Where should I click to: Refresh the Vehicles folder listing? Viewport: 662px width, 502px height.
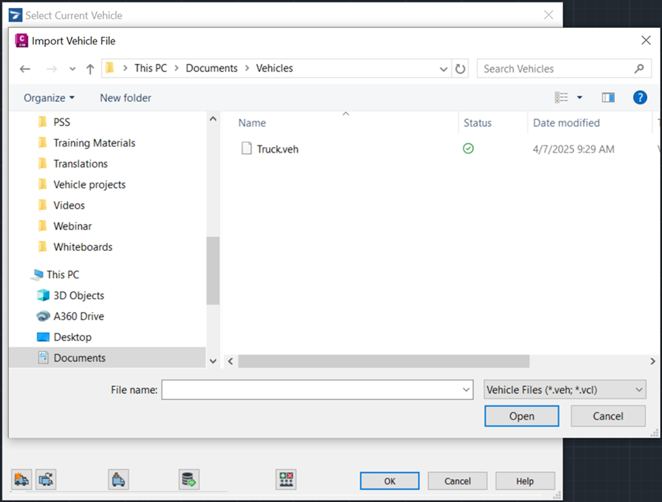click(x=460, y=69)
